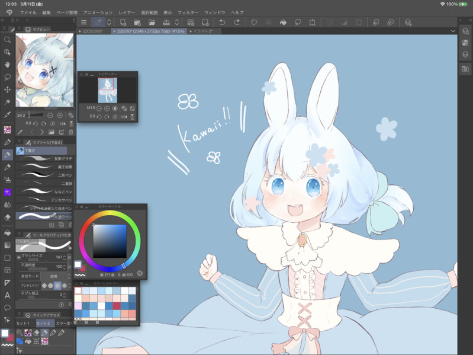Click the stepper beside the Save command icon
The width and height of the screenshot is (473, 355).
[x=177, y=22]
